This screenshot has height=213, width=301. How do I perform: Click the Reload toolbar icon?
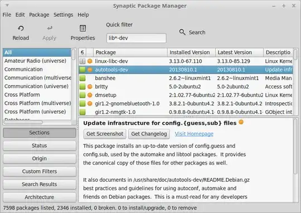21,28
